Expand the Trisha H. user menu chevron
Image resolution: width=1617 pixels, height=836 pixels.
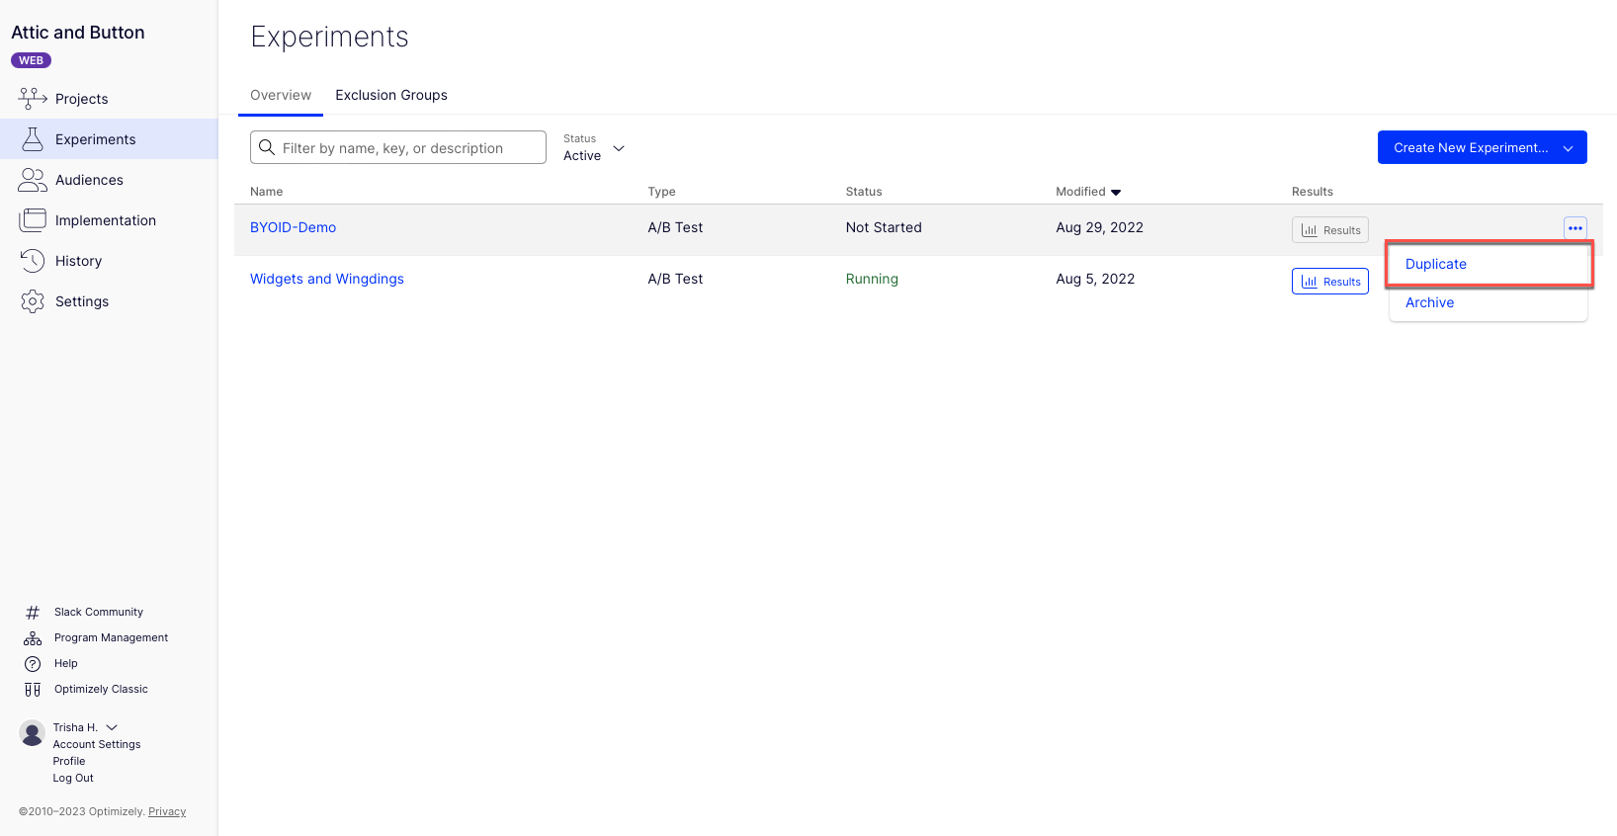click(112, 727)
